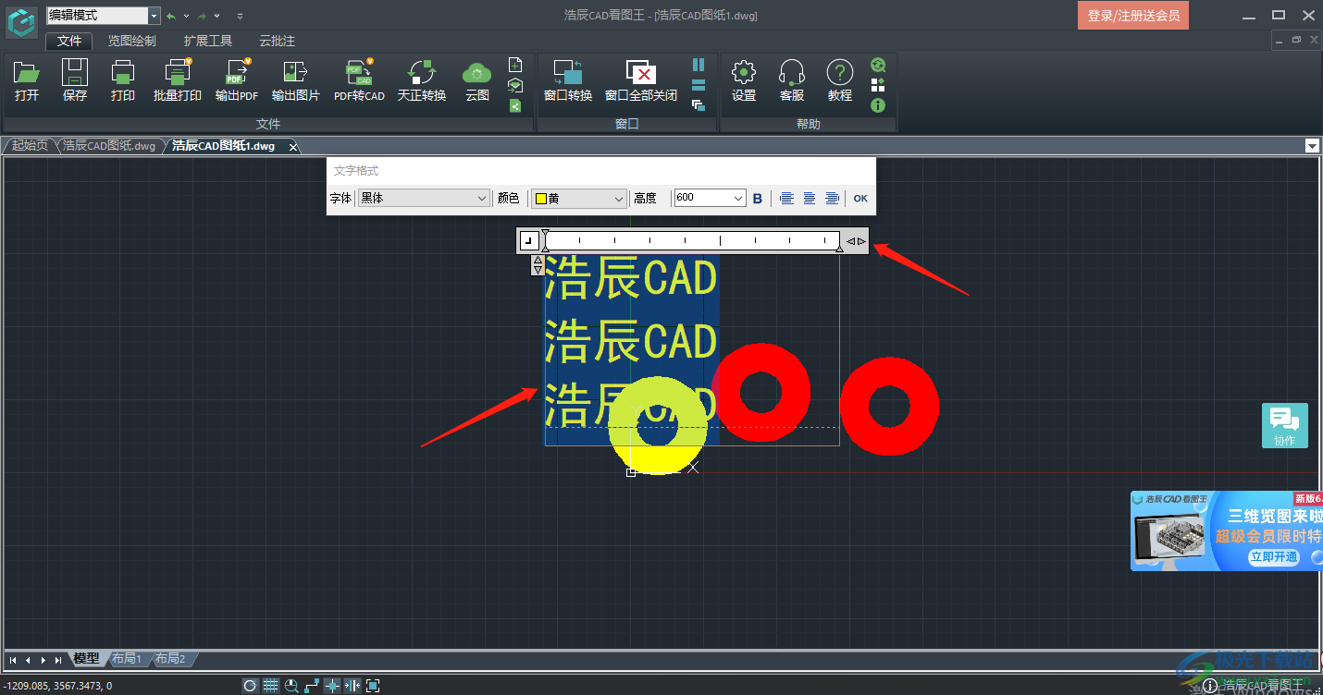The height and width of the screenshot is (695, 1323).
Task: Click the 登录/注册送会员 login button
Action: (x=1132, y=16)
